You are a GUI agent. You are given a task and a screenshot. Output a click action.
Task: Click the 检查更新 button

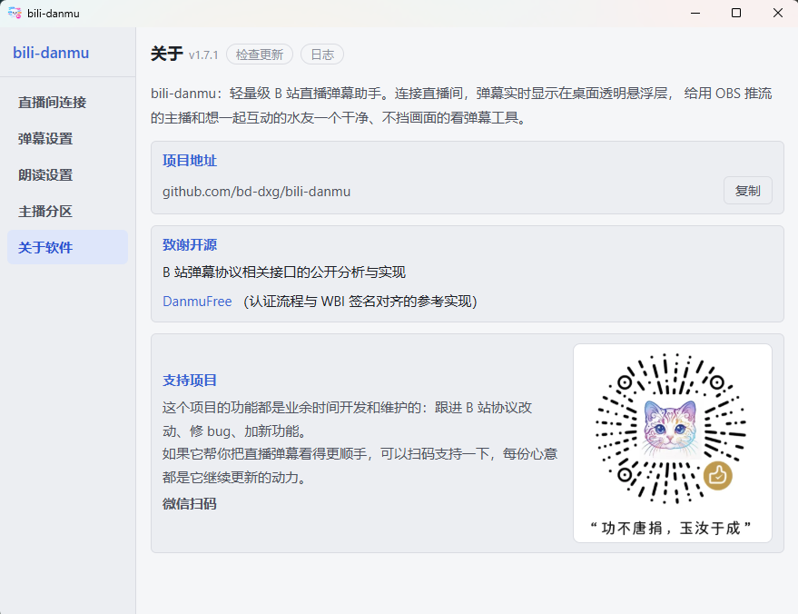click(x=260, y=54)
